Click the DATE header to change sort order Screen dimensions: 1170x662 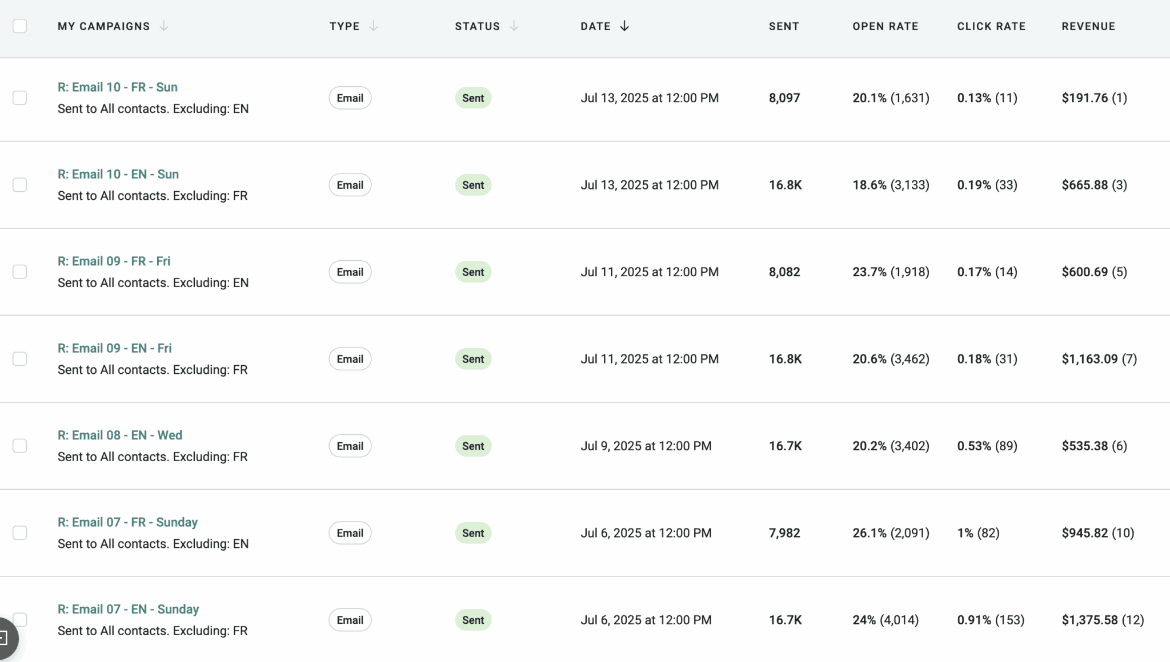click(x=595, y=26)
